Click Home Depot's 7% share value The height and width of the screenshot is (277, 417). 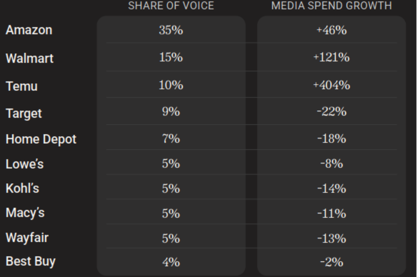coord(171,139)
